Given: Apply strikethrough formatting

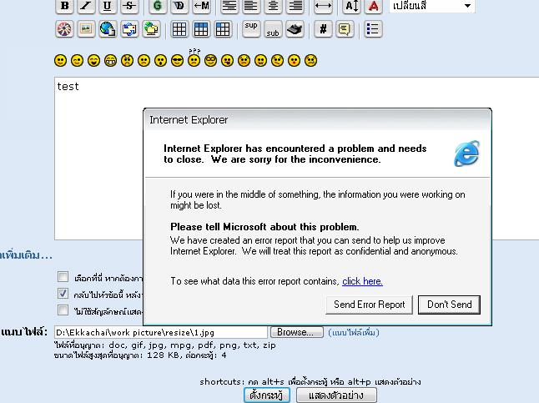Looking at the screenshot, I should (129, 6).
